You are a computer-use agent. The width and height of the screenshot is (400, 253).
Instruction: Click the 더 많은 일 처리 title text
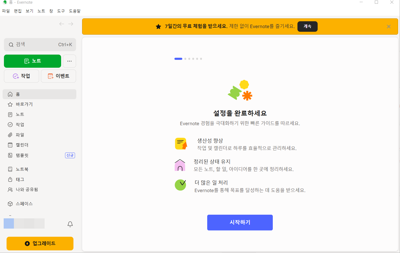[x=211, y=183]
